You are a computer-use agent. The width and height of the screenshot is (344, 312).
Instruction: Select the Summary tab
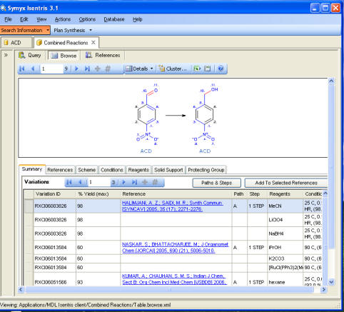(x=32, y=169)
